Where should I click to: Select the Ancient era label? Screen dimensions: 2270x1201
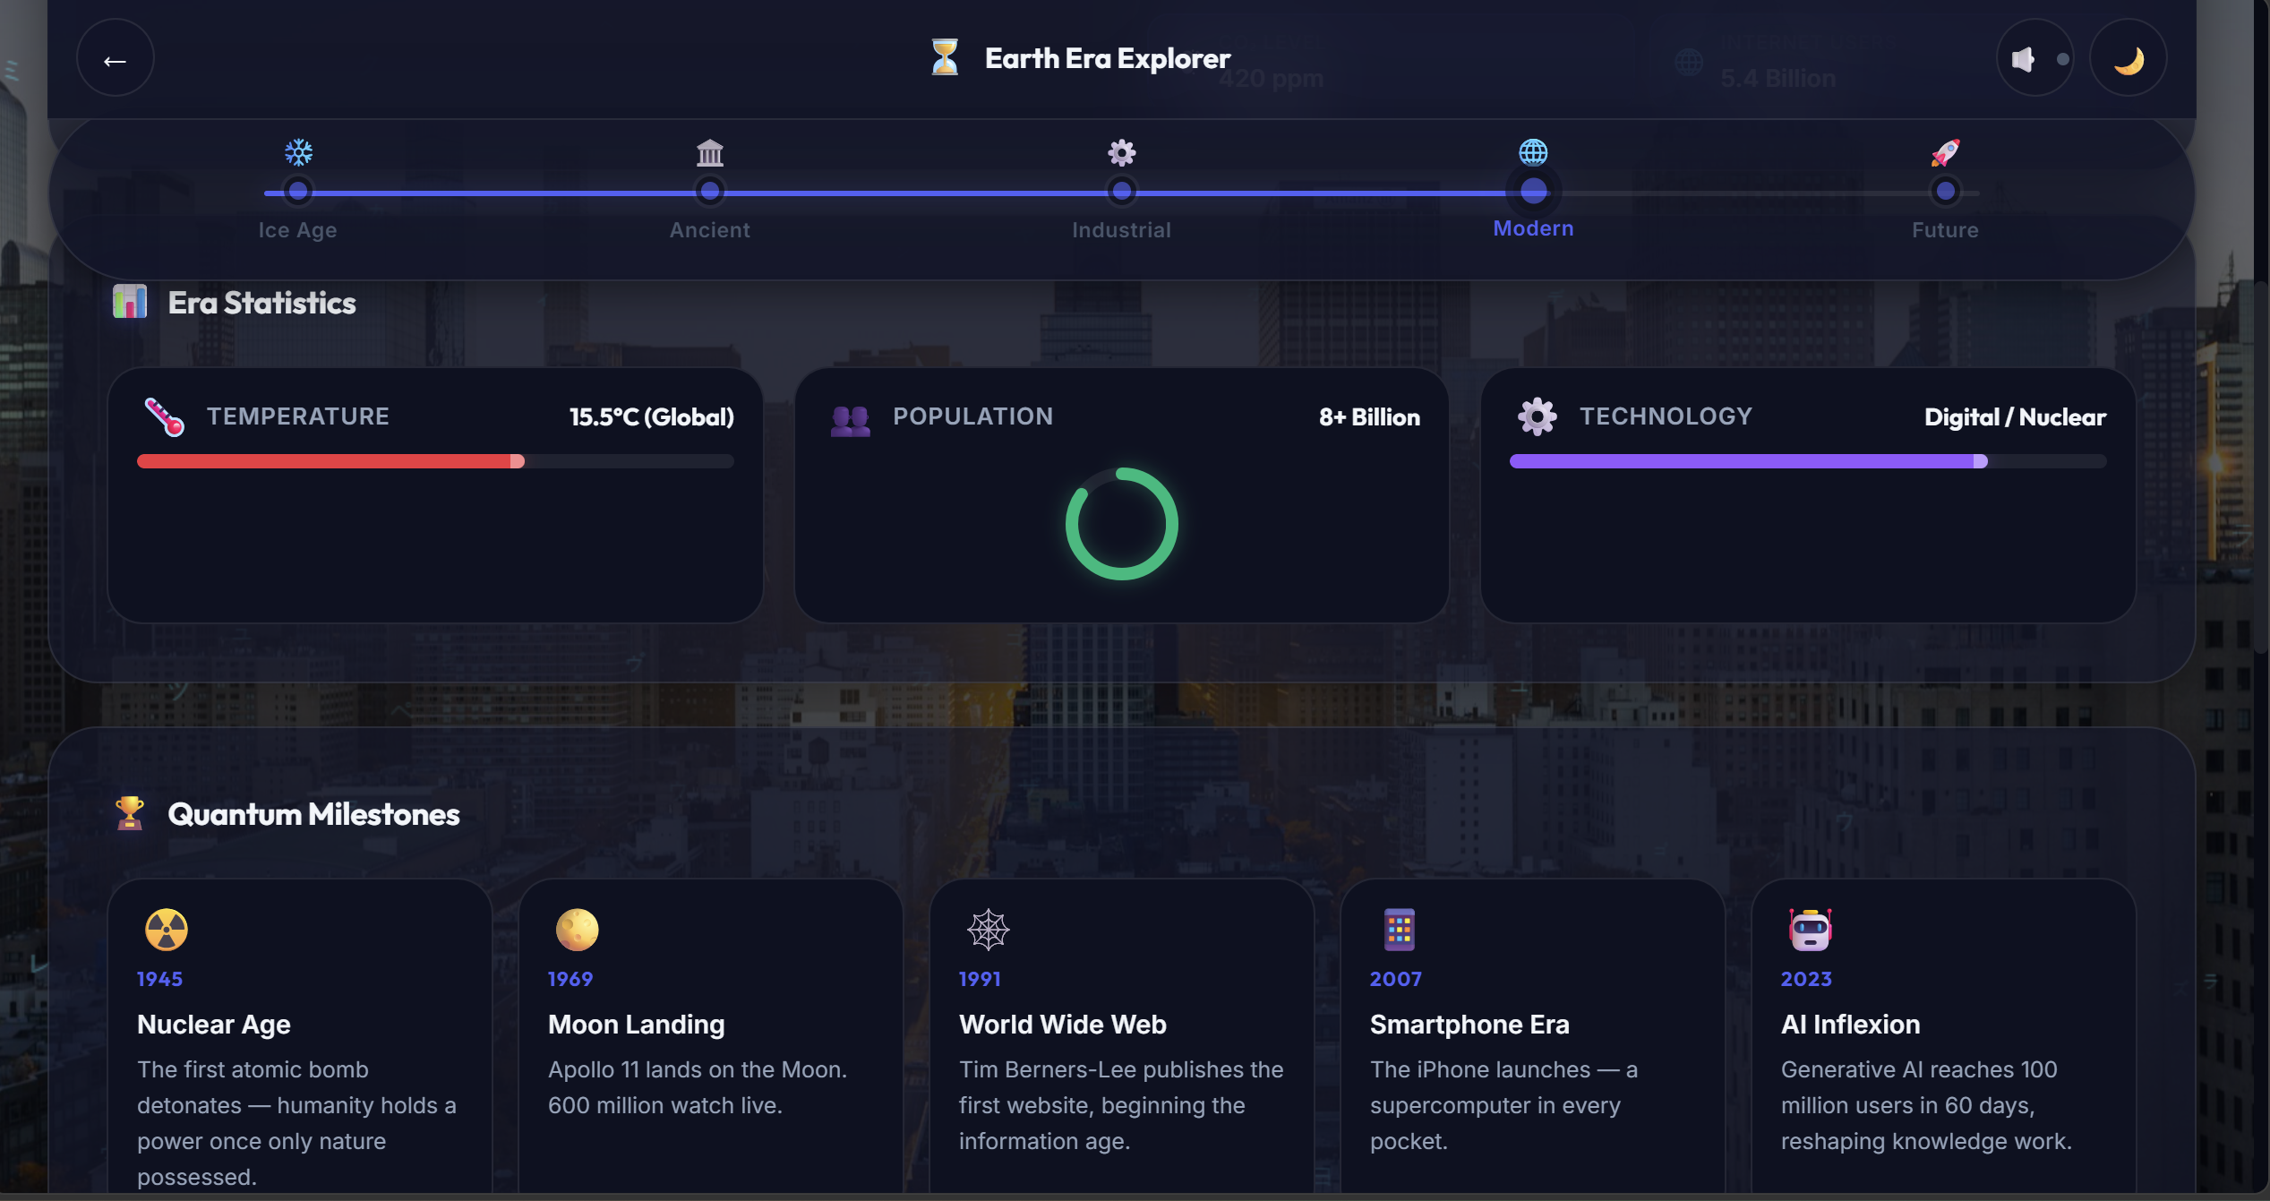[709, 230]
